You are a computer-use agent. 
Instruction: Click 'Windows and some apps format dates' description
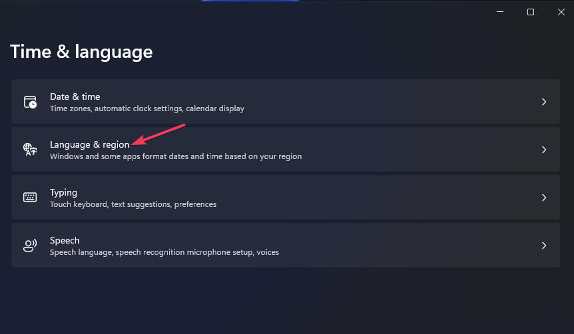[176, 156]
